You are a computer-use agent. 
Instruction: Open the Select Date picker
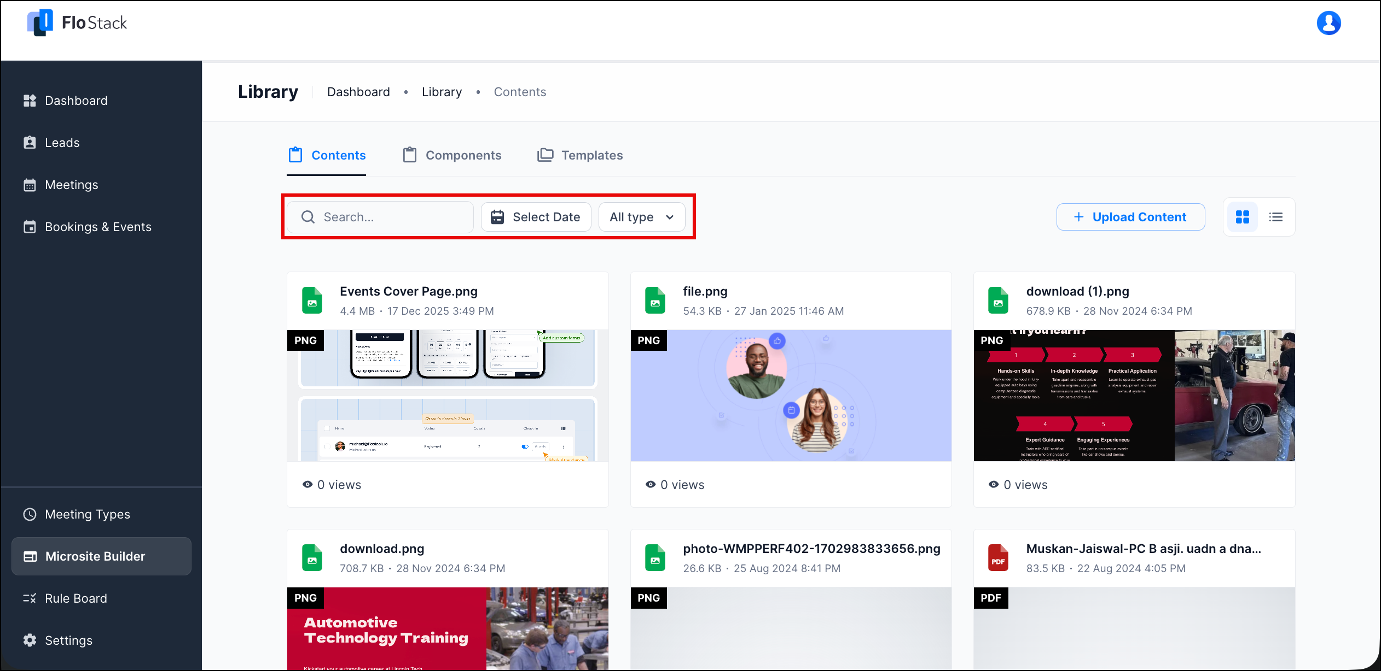tap(536, 217)
